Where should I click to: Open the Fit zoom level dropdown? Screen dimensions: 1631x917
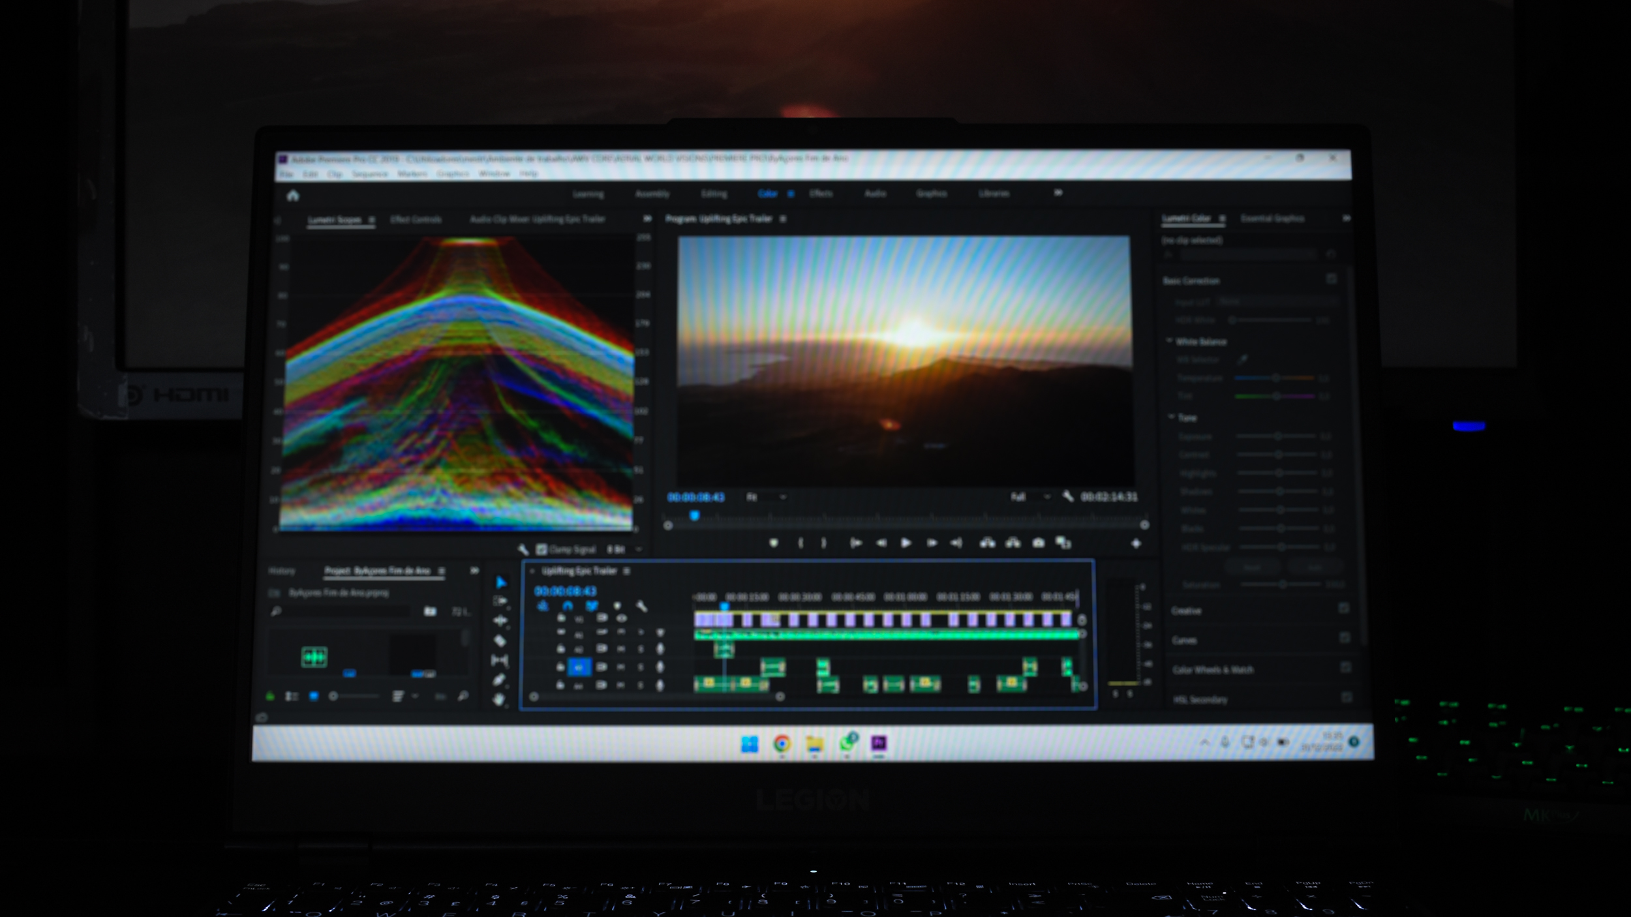click(767, 497)
